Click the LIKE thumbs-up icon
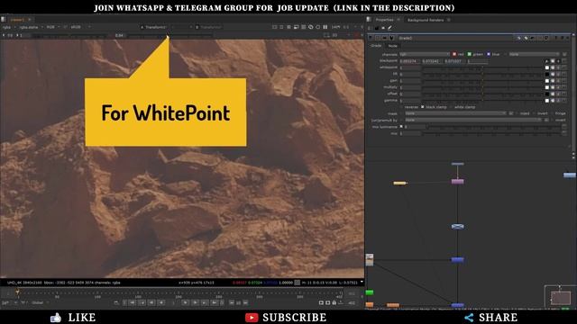This screenshot has width=577, height=324. [x=56, y=318]
